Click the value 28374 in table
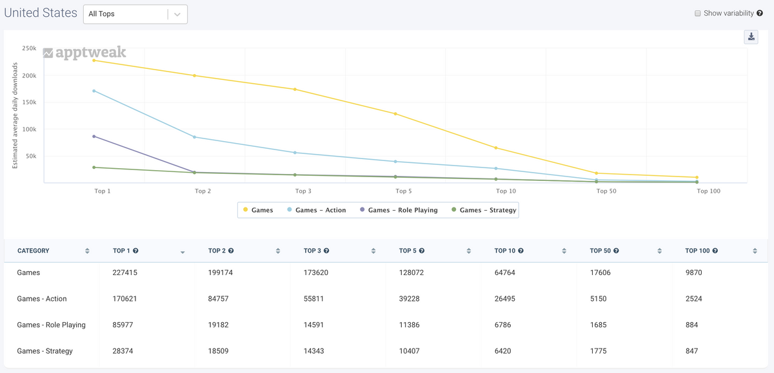 tap(123, 351)
